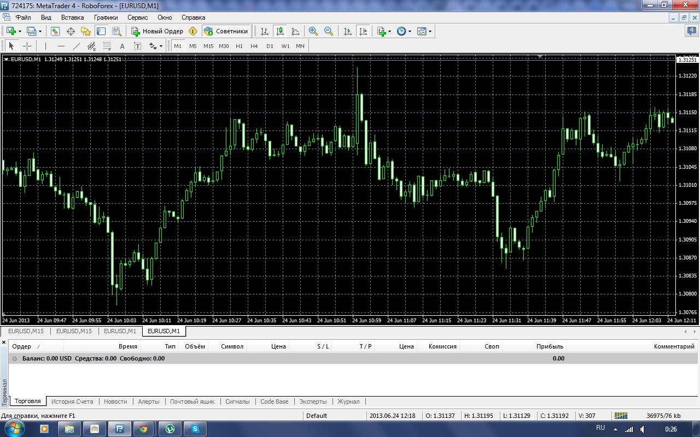Open the MetaEditor with the yellow diamond icon

(192, 31)
